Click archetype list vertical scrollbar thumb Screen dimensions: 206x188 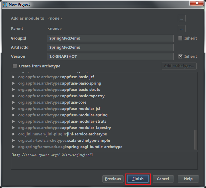195,140
